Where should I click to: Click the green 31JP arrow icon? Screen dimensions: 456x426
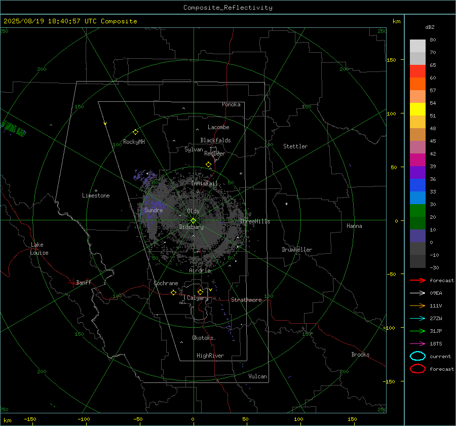click(x=417, y=331)
